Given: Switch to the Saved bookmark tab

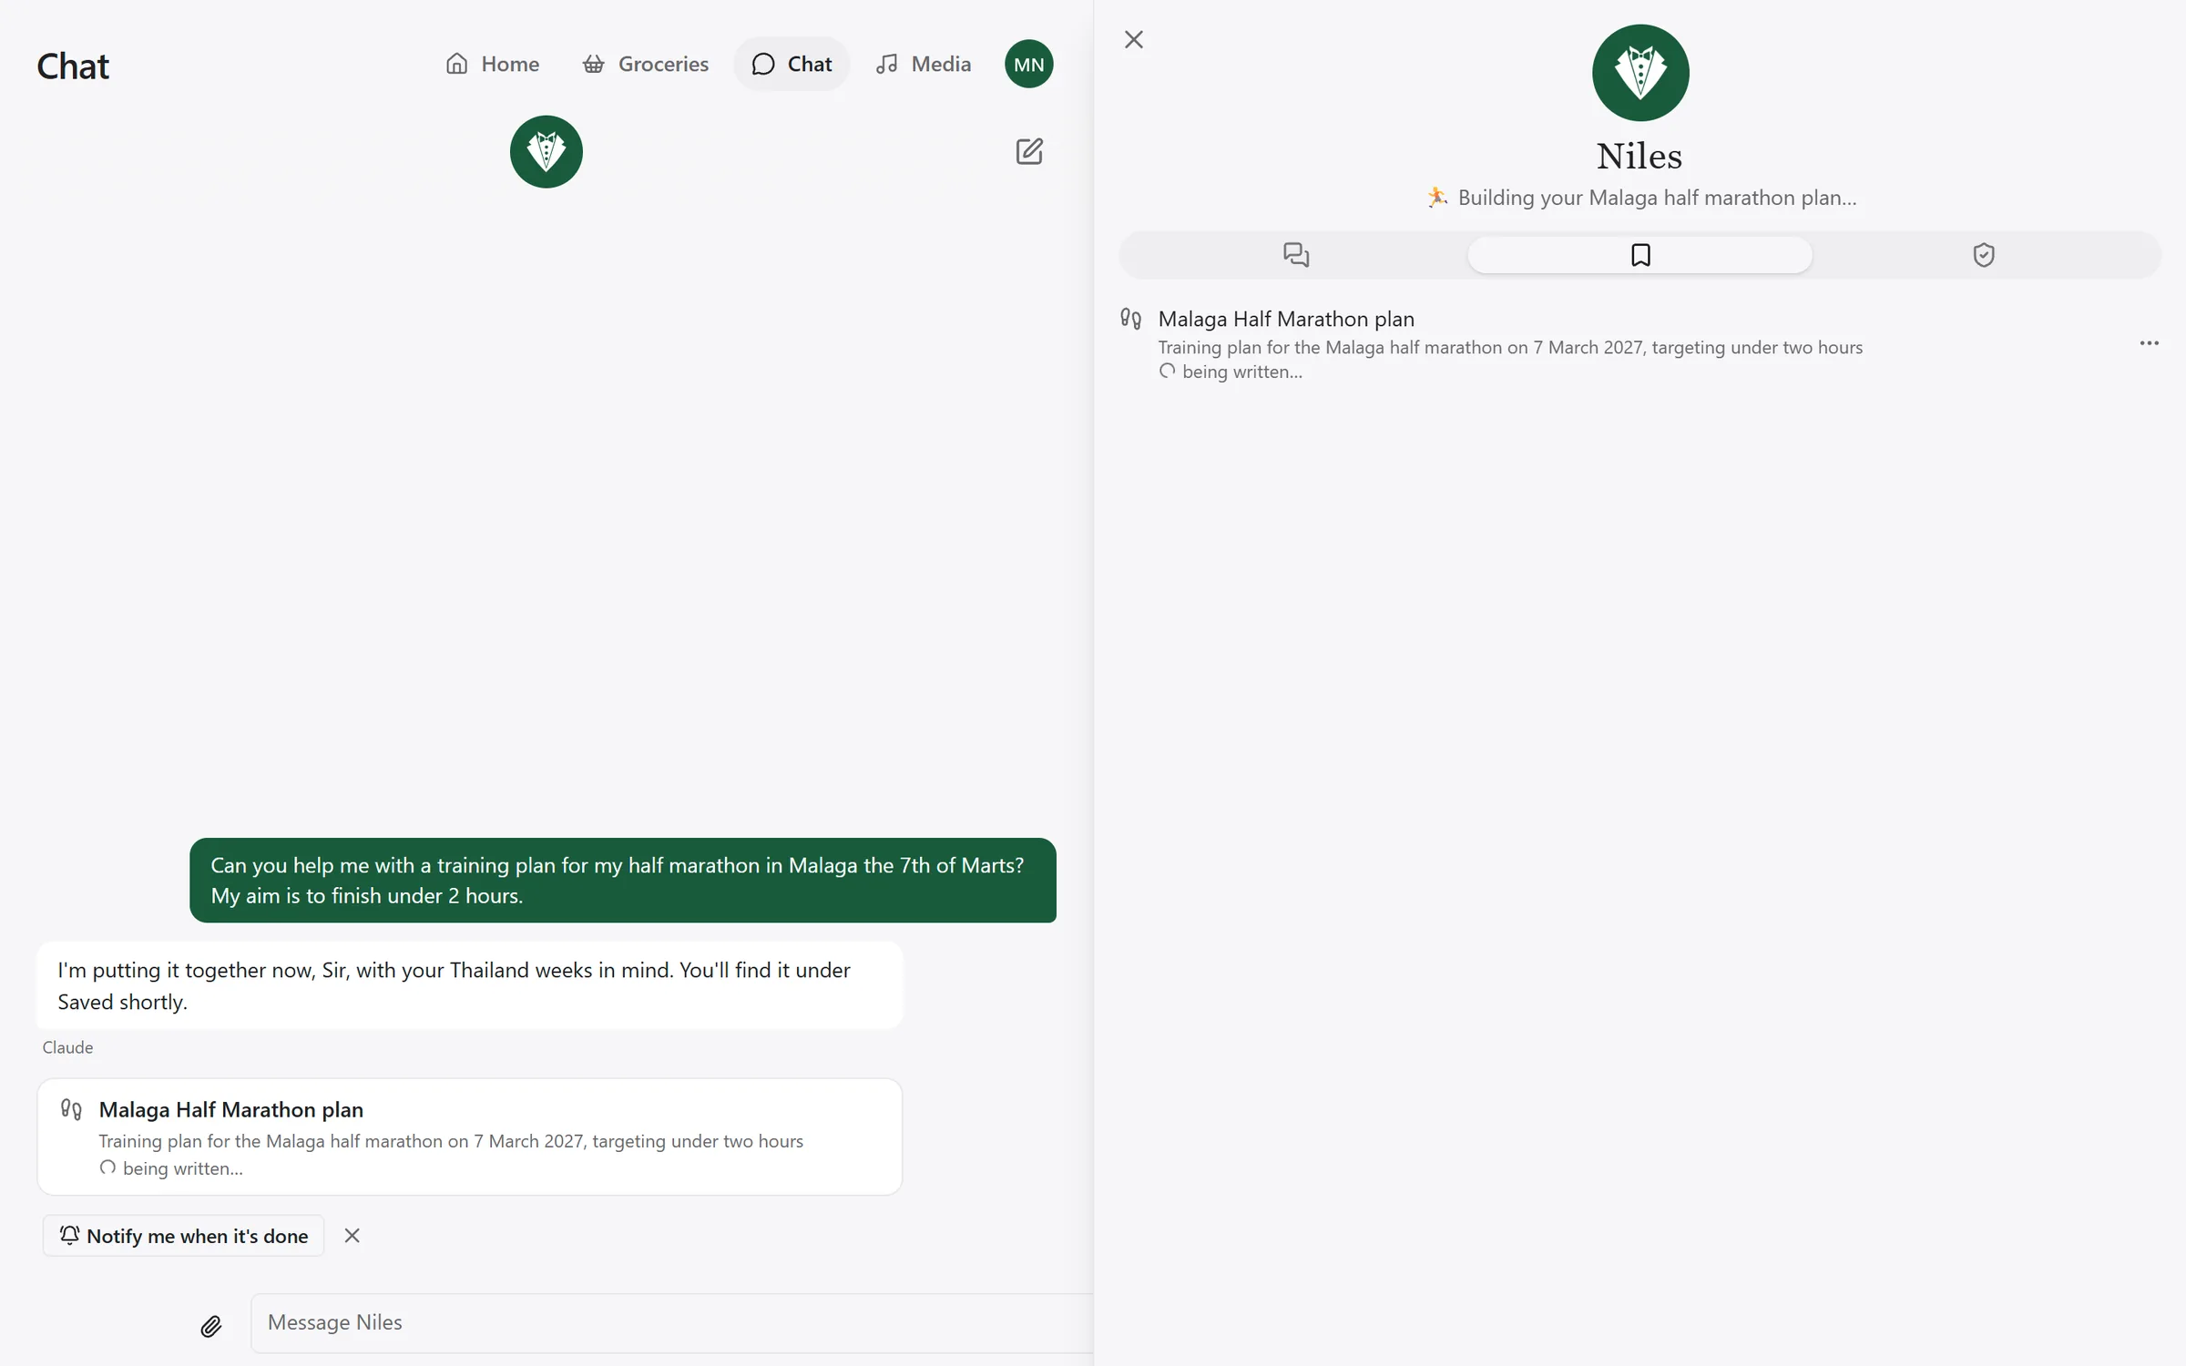Looking at the screenshot, I should (1639, 255).
